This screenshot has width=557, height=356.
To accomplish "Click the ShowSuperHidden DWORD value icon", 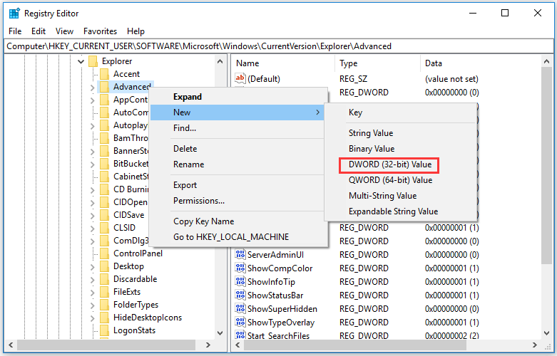I will click(240, 308).
